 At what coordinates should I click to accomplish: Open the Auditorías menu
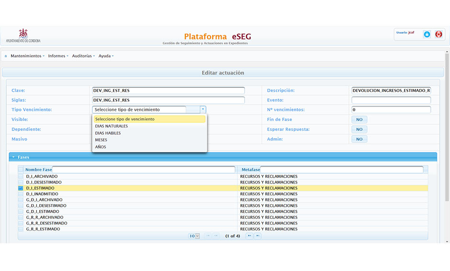[83, 56]
